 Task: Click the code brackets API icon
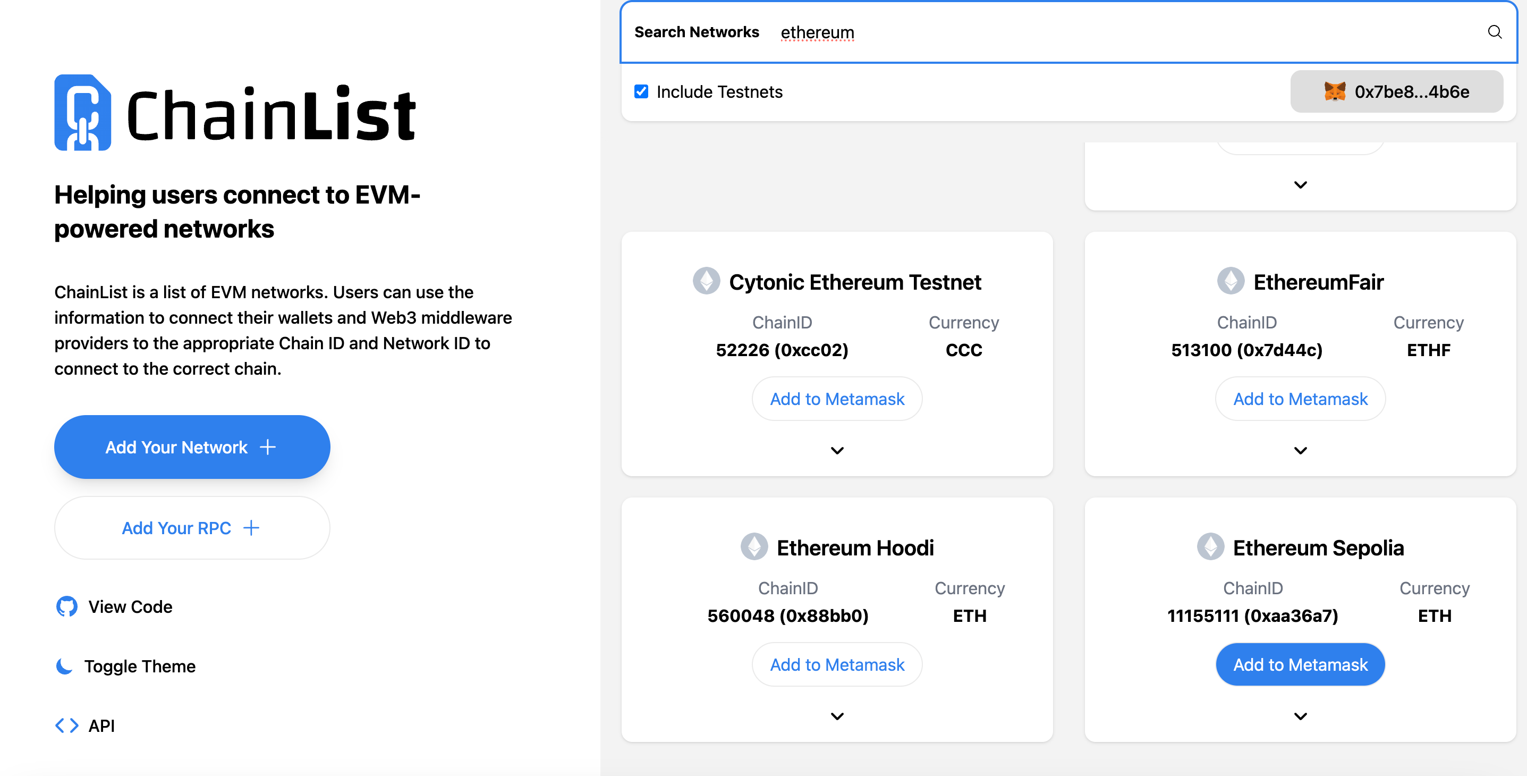67,725
